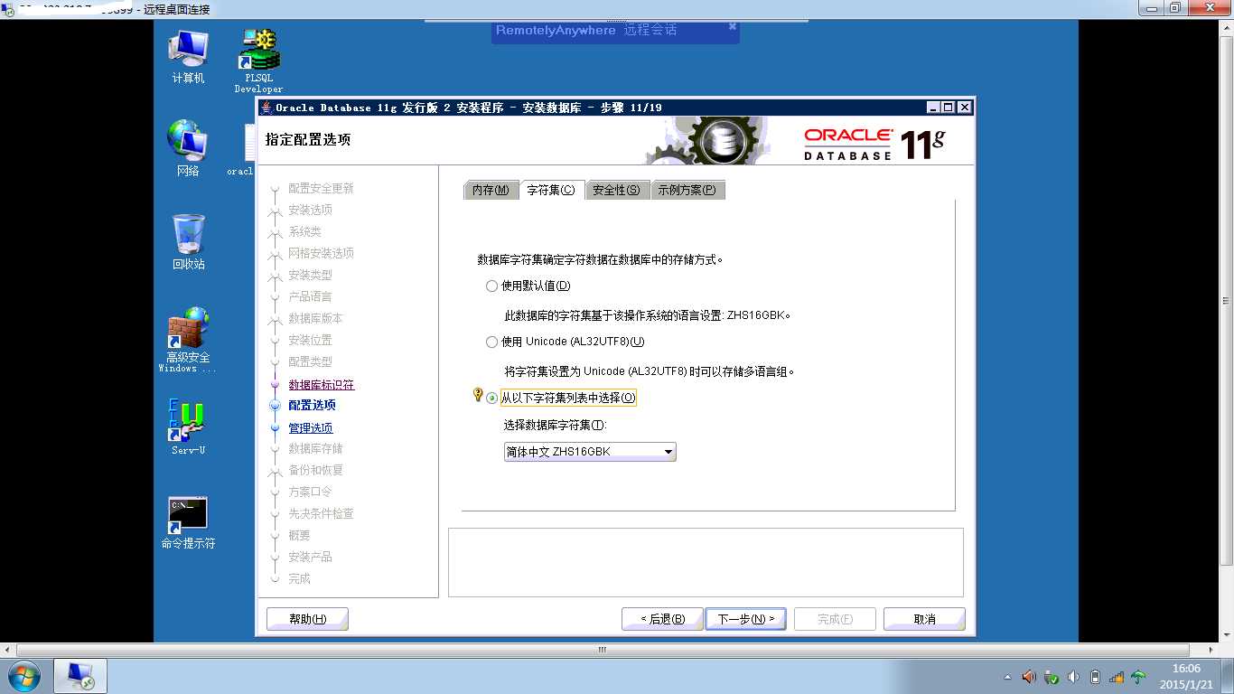1234x694 pixels.
Task: Click the 数据库存储 step in sidebar
Action: (x=316, y=448)
